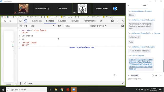
Task: Clear the console icon
Action: pos(26,26)
